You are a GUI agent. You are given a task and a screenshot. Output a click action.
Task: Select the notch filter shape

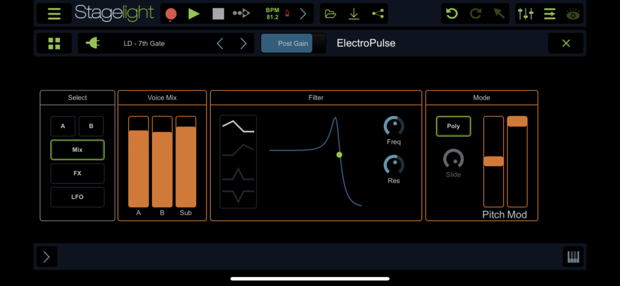[239, 196]
